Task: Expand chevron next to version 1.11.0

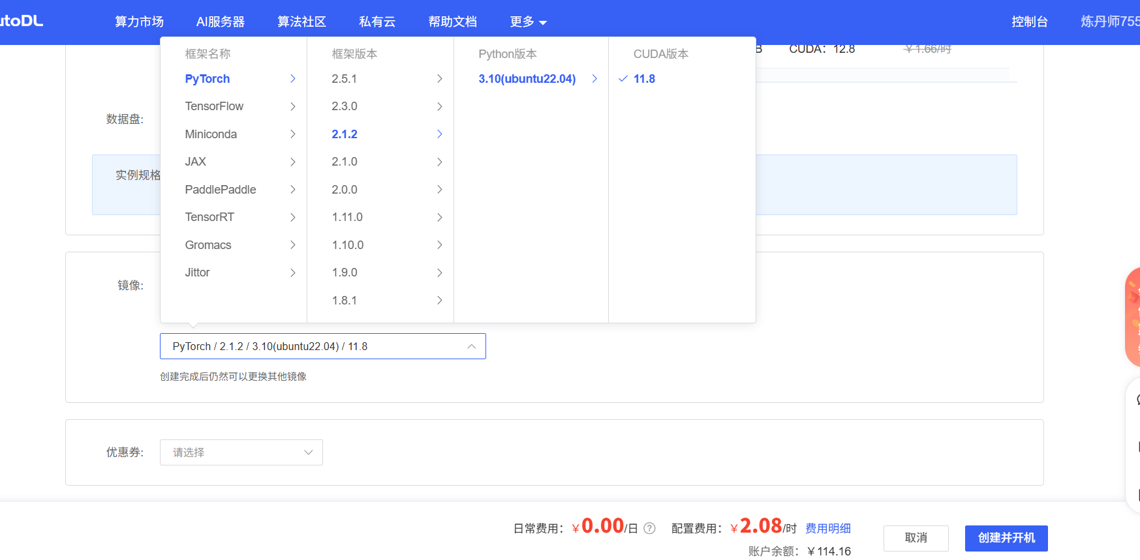Action: pyautogui.click(x=440, y=217)
